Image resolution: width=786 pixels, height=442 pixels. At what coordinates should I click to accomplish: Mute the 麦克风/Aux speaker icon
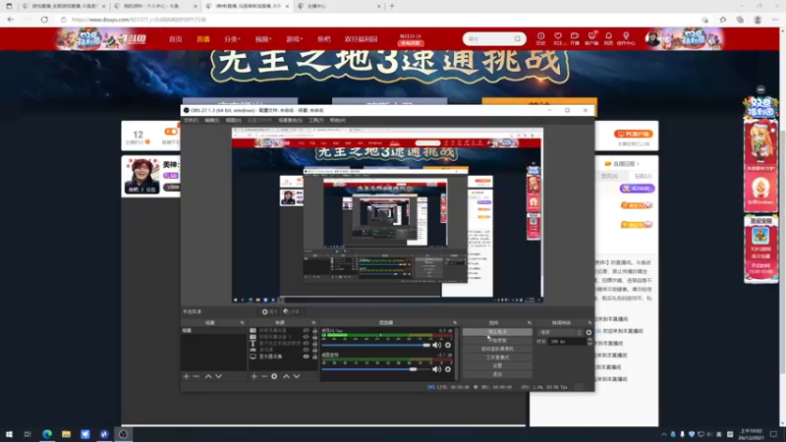click(436, 345)
